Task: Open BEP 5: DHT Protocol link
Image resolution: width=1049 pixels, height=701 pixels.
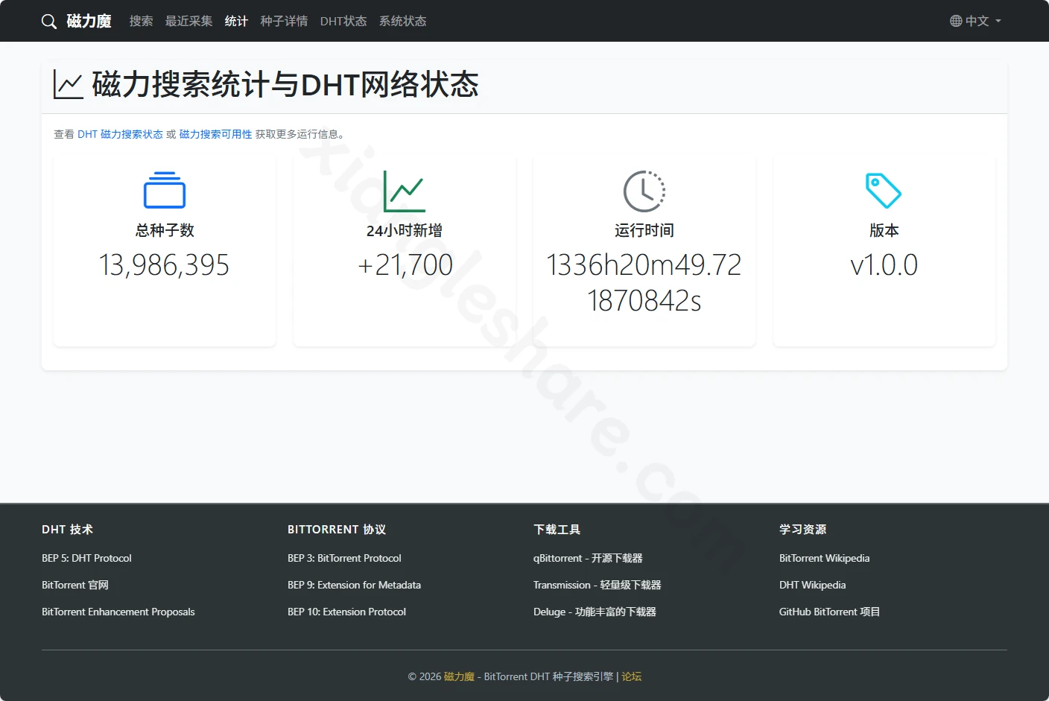Action: point(86,558)
